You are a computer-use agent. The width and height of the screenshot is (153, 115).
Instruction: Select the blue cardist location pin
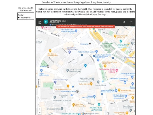pyautogui.click(x=85, y=66)
